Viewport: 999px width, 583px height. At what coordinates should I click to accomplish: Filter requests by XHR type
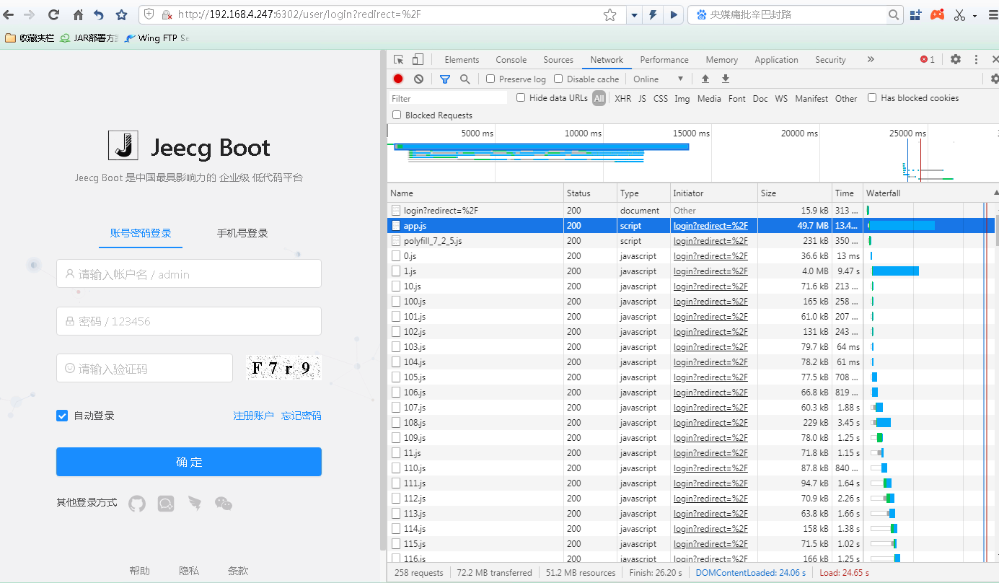click(x=622, y=98)
